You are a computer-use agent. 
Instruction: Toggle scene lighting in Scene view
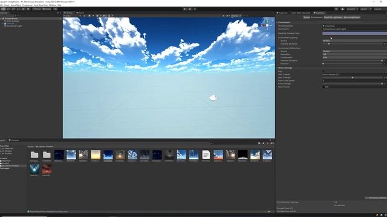click(x=89, y=16)
